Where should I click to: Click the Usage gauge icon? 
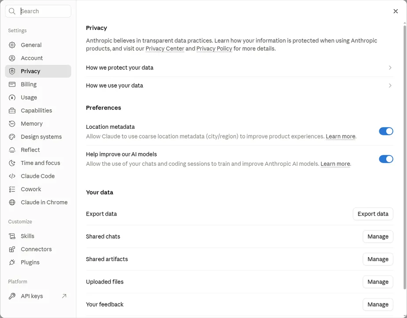pyautogui.click(x=12, y=97)
